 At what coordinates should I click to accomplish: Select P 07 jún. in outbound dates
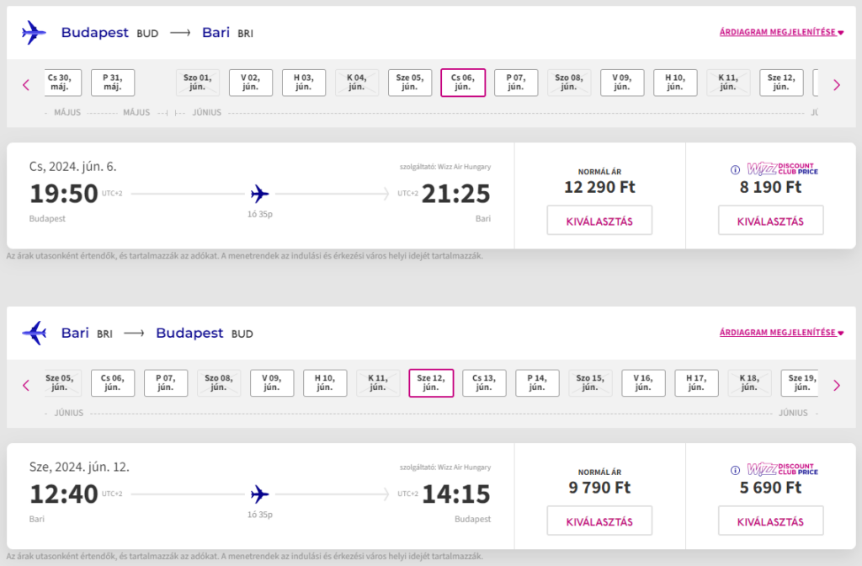tap(516, 83)
